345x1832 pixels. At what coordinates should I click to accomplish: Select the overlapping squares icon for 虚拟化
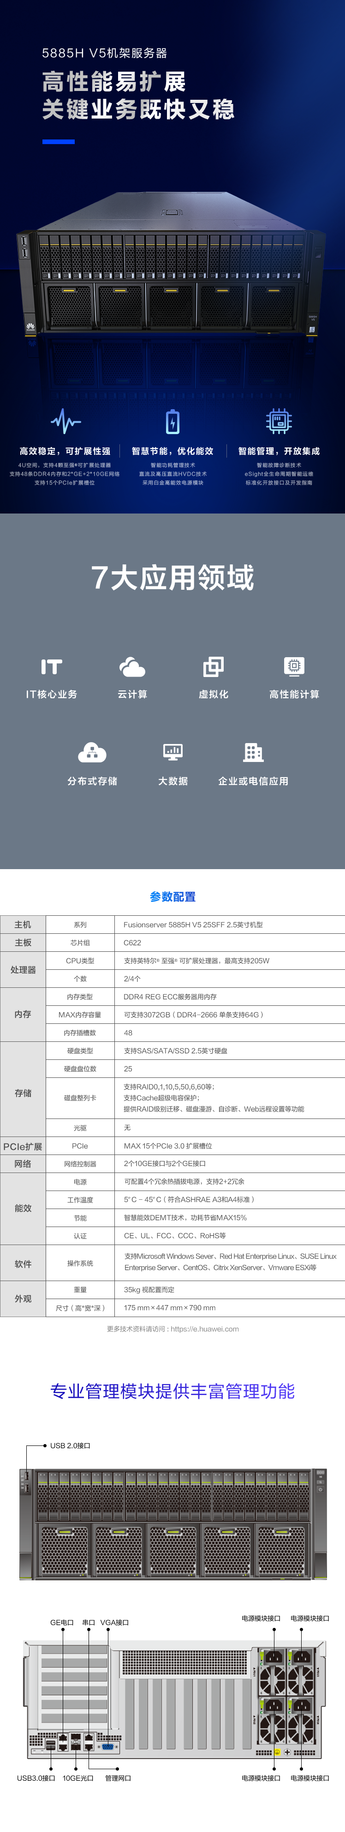[x=213, y=666]
